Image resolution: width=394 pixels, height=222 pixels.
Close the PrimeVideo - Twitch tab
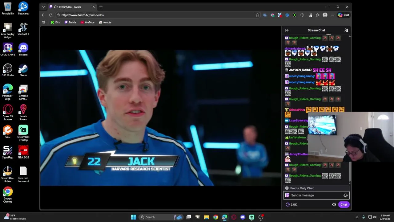coord(94,7)
